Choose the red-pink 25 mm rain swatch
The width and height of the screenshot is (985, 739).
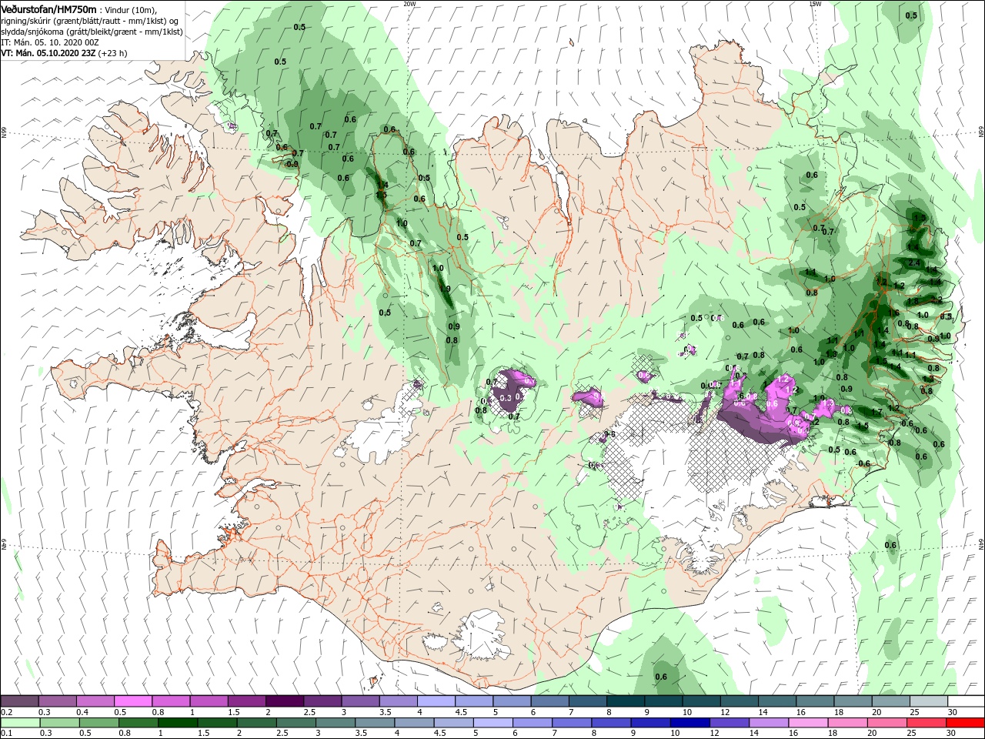927,723
